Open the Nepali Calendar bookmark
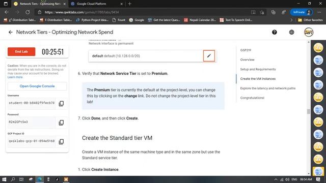 point(200,20)
